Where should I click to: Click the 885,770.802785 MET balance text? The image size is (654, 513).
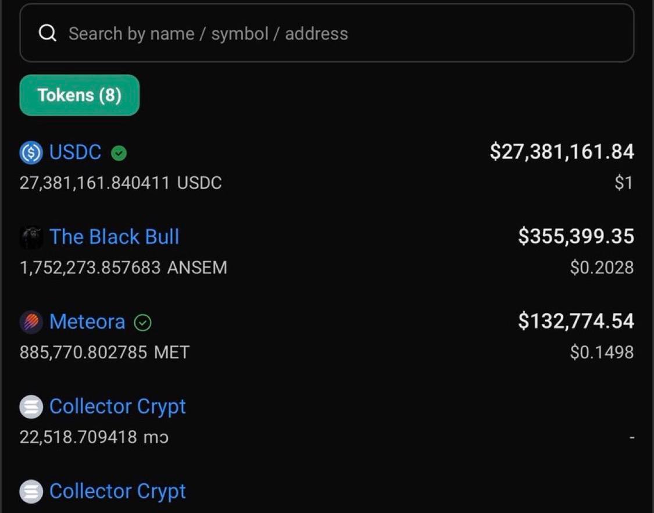click(x=105, y=352)
